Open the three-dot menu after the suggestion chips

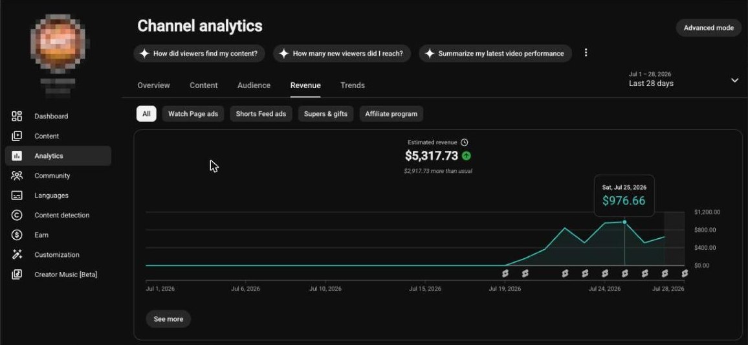tap(586, 53)
